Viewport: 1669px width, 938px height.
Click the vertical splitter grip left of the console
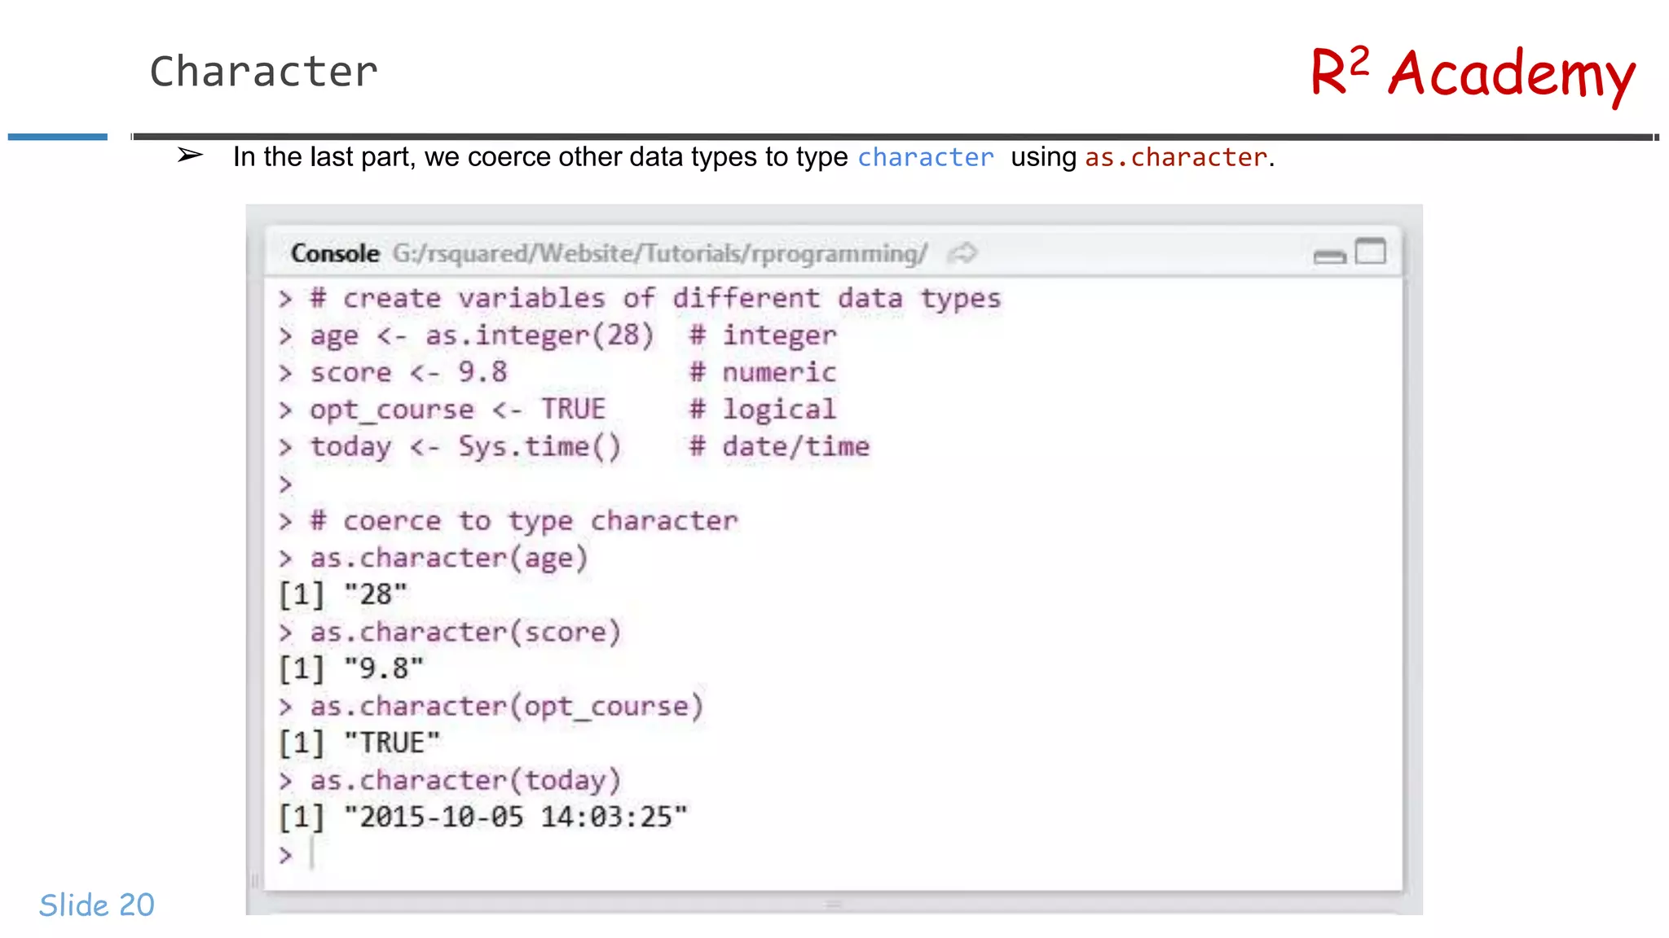254,880
